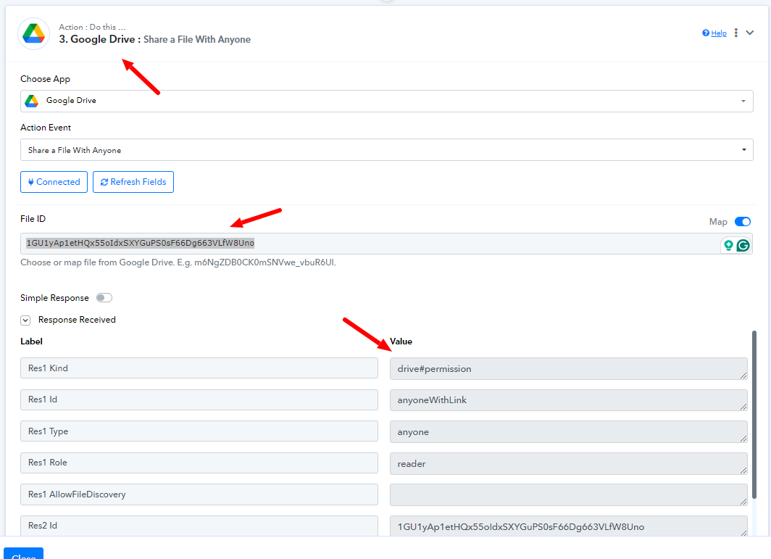Viewport: 771px width, 559px height.
Task: Click the resize handle on Res1 Kind value
Action: click(743, 375)
